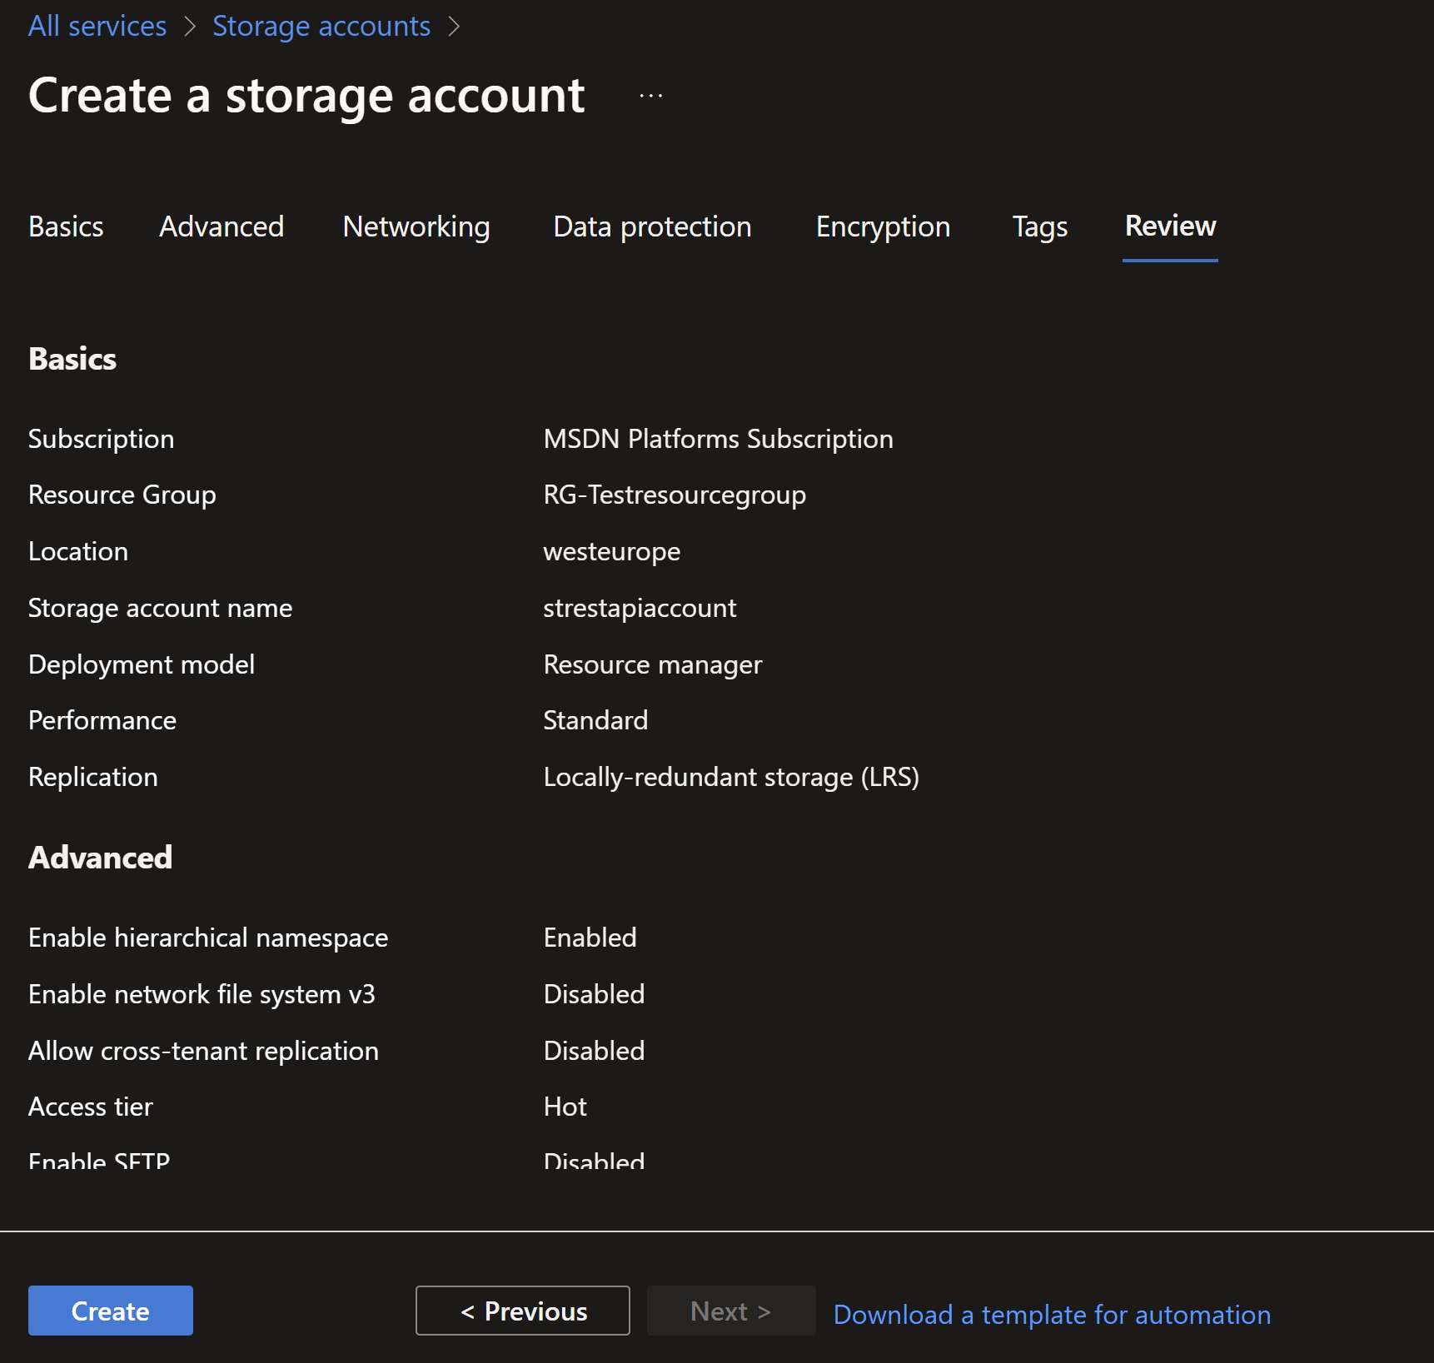Click the RG-Testresourcegroup value

[x=675, y=495]
